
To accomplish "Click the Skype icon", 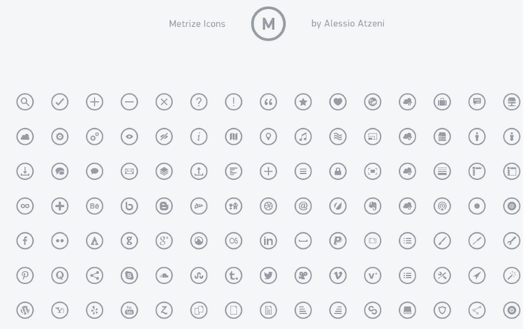I will pos(129,275).
